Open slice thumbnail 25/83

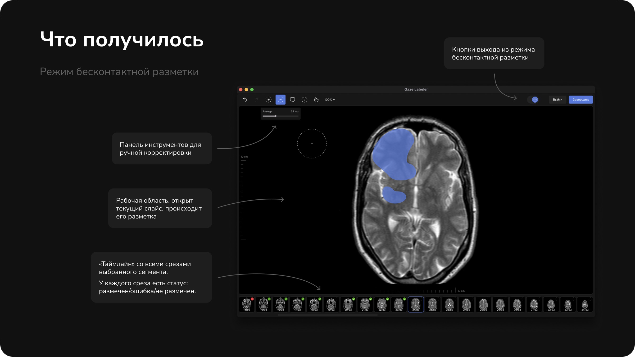point(433,304)
